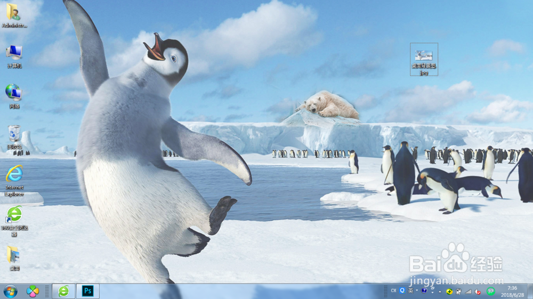
Task: Click the CH language indicator in tray
Action: click(393, 291)
